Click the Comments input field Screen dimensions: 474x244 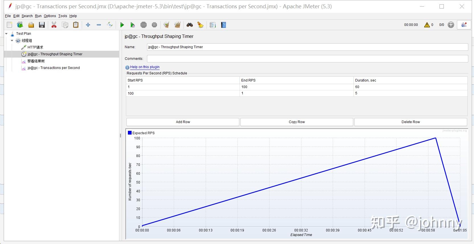307,59
